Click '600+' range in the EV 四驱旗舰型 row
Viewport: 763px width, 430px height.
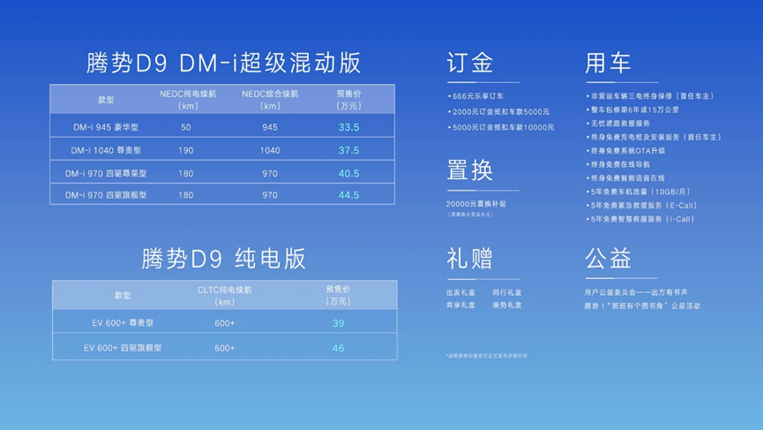pyautogui.click(x=225, y=348)
